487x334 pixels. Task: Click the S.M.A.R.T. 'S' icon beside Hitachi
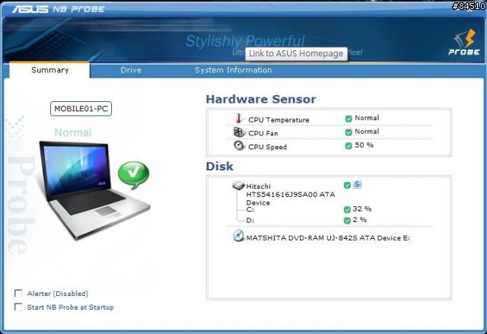(357, 184)
